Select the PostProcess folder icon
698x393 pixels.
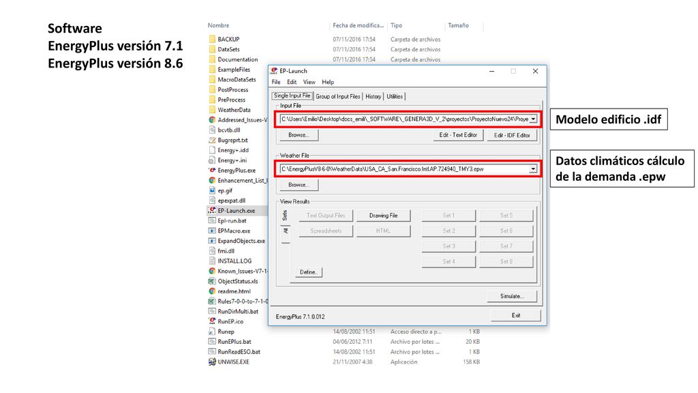coord(213,89)
